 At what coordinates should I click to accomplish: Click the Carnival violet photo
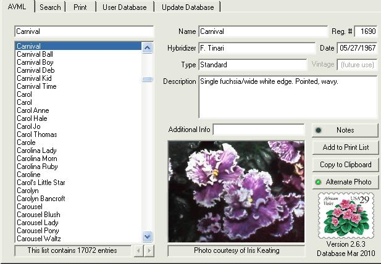pyautogui.click(x=236, y=191)
